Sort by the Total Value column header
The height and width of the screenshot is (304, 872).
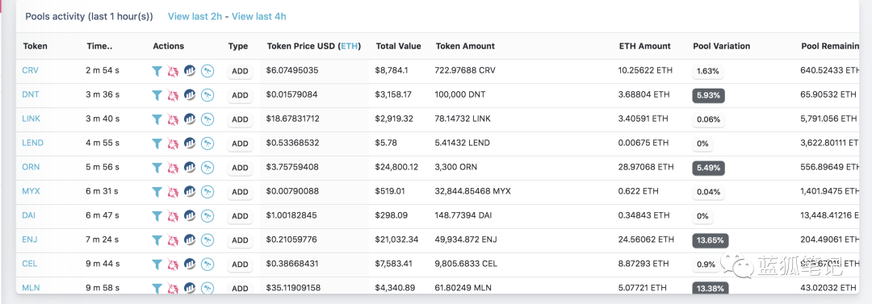point(398,46)
